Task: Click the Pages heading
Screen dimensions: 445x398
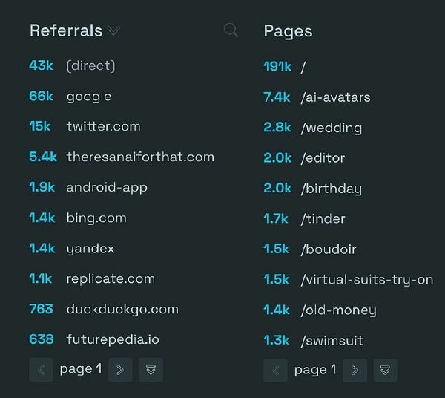Action: point(288,31)
